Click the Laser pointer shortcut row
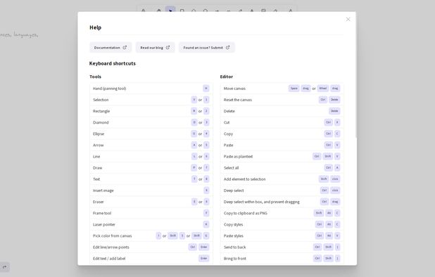 (151, 224)
